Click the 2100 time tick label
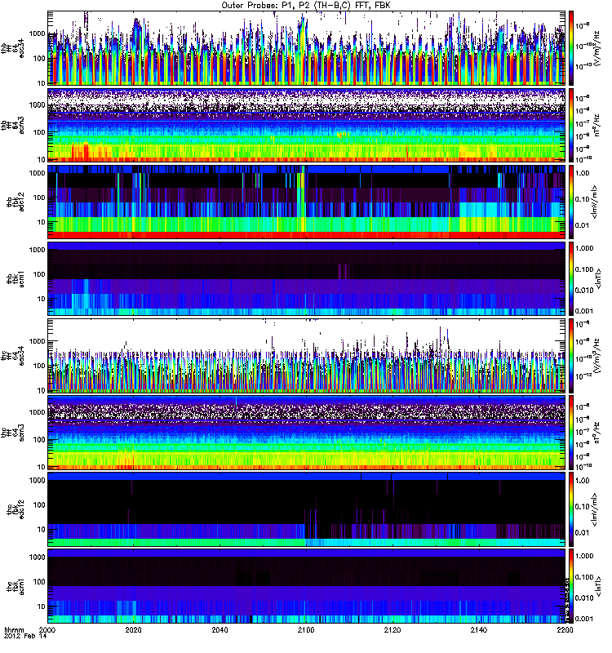Screen dimensions: 612x653 pyautogui.click(x=306, y=630)
